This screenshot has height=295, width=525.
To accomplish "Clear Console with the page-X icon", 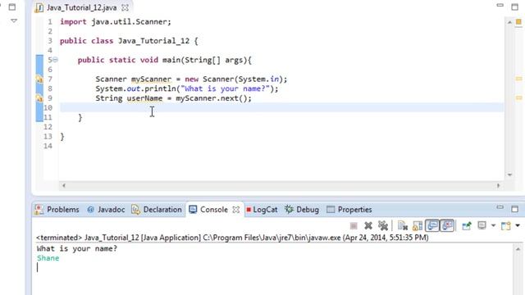I will click(403, 226).
